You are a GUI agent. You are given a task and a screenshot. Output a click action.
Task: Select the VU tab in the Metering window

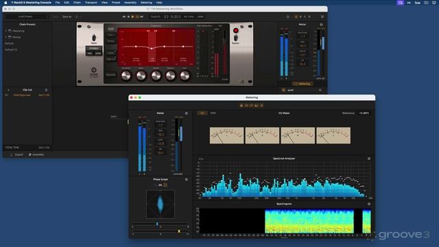pos(202,113)
